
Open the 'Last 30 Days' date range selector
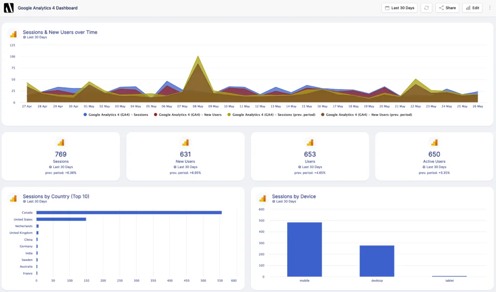point(399,8)
